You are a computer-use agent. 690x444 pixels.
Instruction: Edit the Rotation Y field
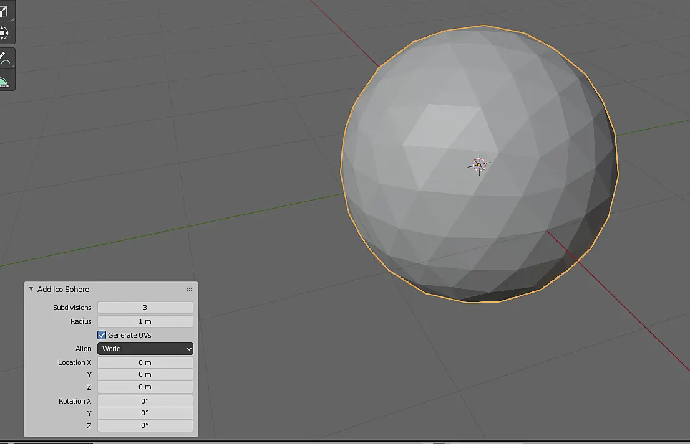(x=145, y=413)
